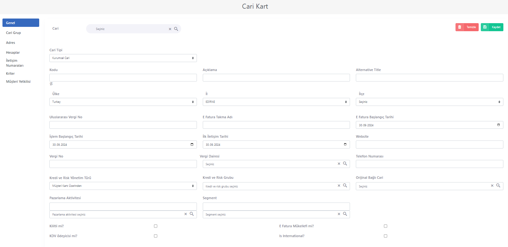Click the red Temizle button
This screenshot has width=508, height=247.
tap(467, 27)
